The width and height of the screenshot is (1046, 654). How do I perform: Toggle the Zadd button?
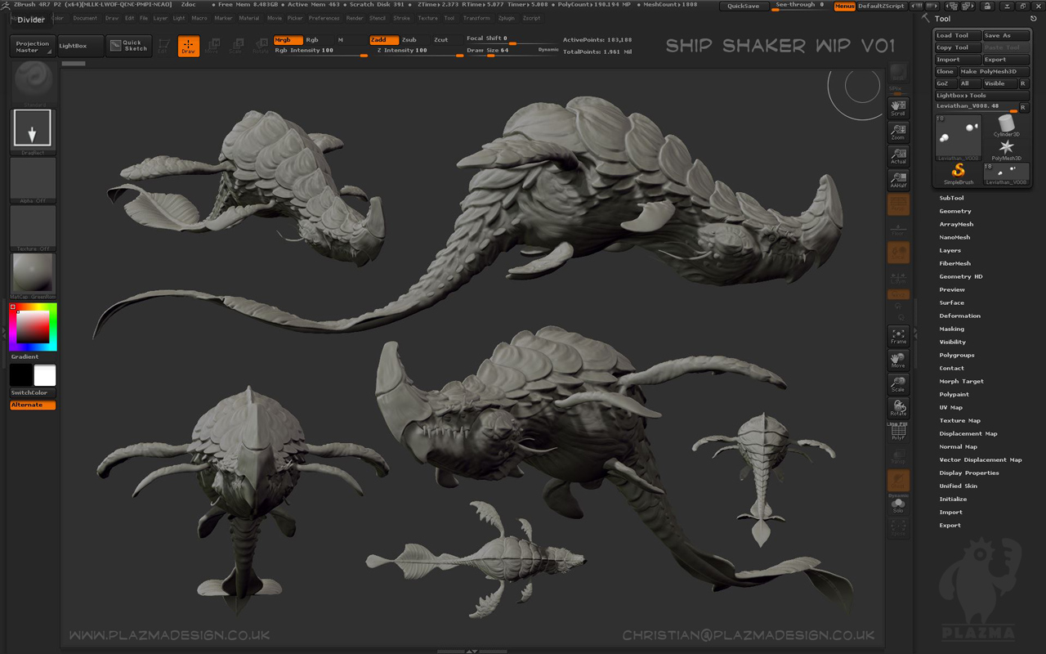383,39
